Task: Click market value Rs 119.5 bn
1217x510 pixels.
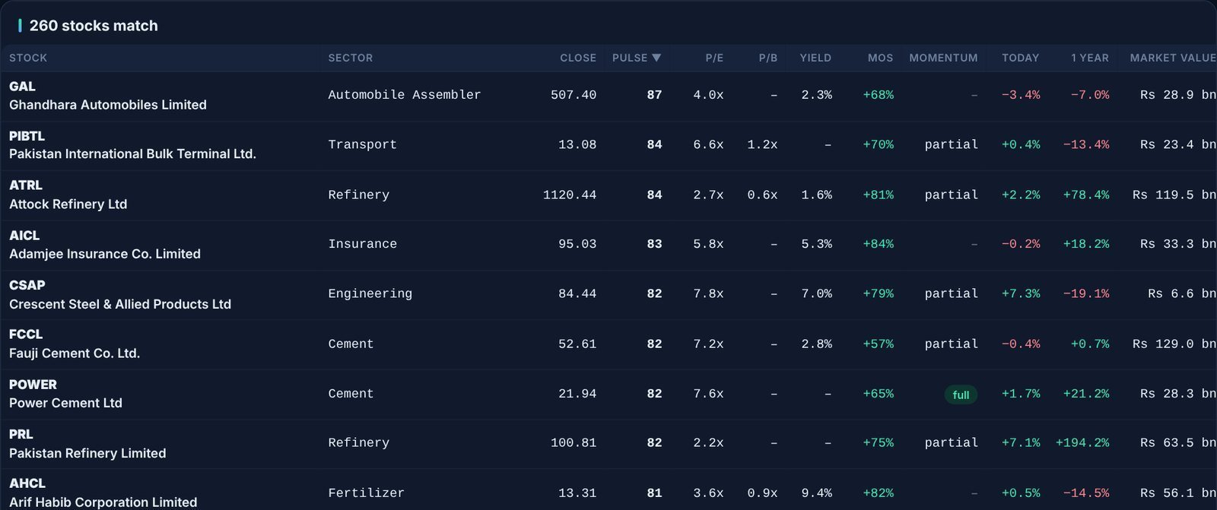Action: 1174,195
